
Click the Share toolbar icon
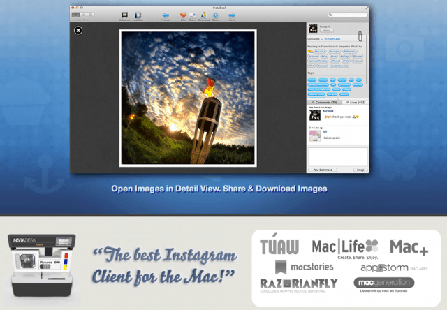[193, 15]
